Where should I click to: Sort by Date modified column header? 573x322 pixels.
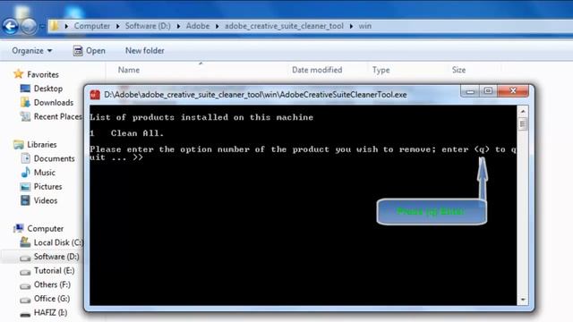[317, 70]
